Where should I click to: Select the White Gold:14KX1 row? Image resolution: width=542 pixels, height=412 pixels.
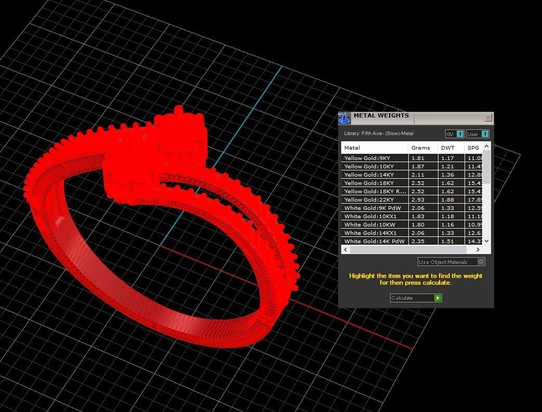(x=412, y=233)
